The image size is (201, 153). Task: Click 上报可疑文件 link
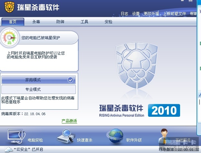pos(174,13)
